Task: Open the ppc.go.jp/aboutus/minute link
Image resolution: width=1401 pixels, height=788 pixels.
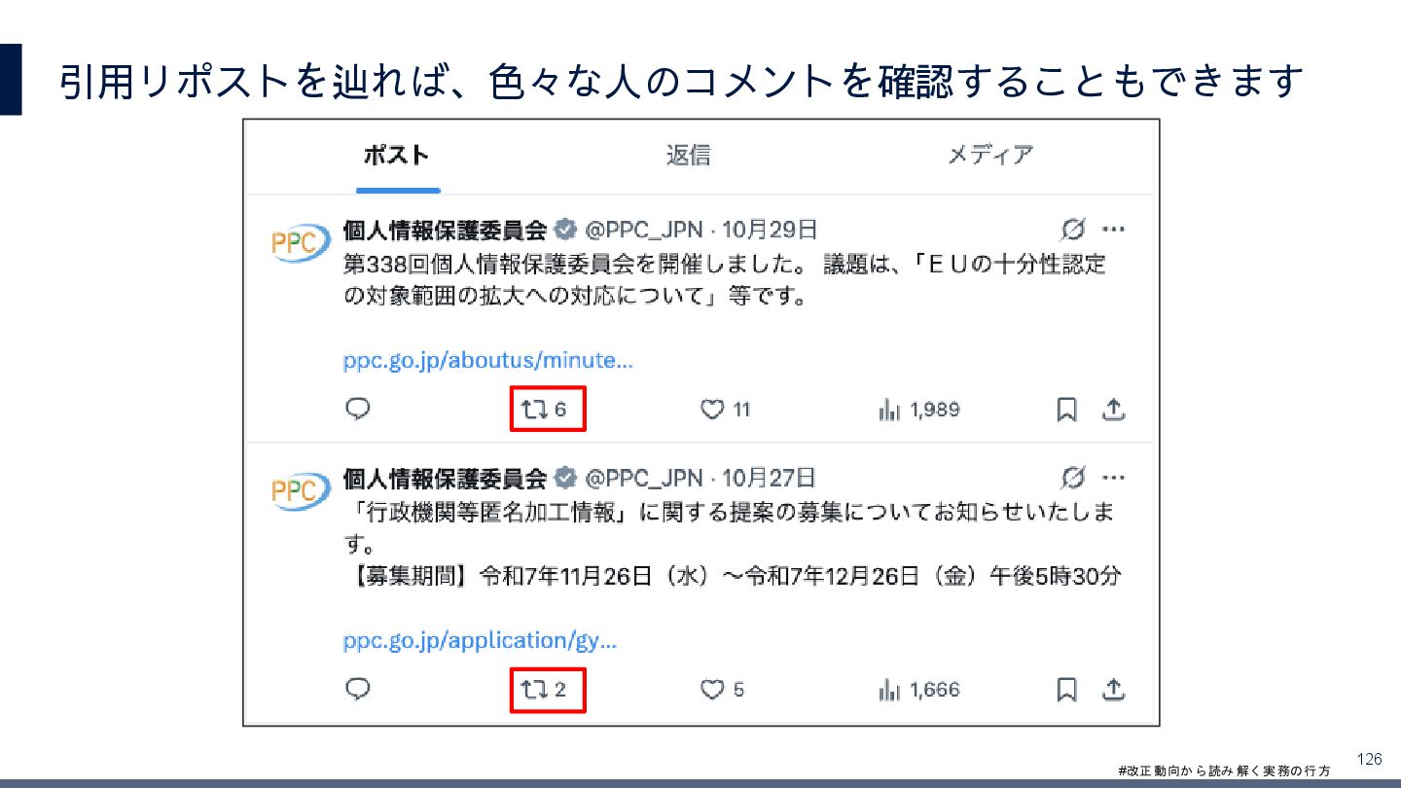Action: pyautogui.click(x=487, y=361)
